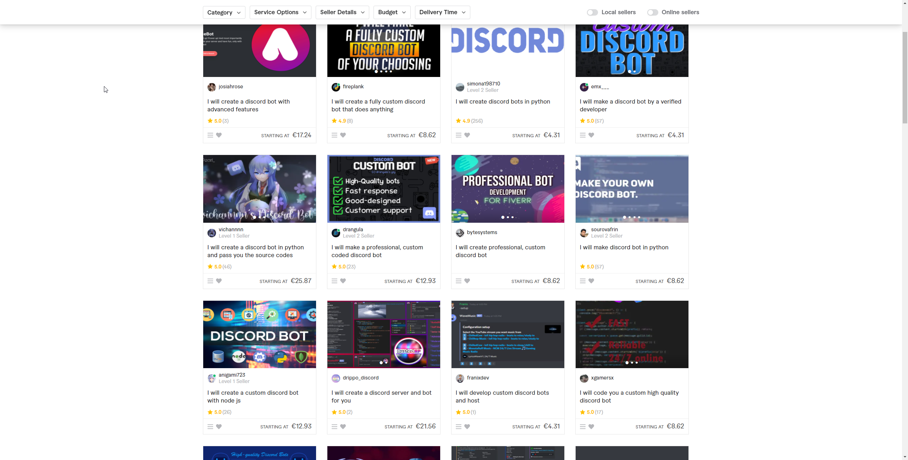Image resolution: width=908 pixels, height=460 pixels.
Task: Open the Seller Details filter menu
Action: point(342,12)
